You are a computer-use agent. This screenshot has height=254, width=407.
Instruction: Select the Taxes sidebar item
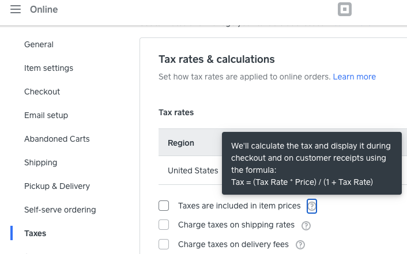click(35, 233)
